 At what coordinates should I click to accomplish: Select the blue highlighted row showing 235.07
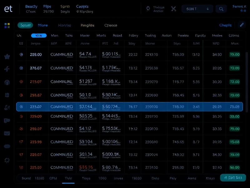pyautogui.click(x=129, y=107)
